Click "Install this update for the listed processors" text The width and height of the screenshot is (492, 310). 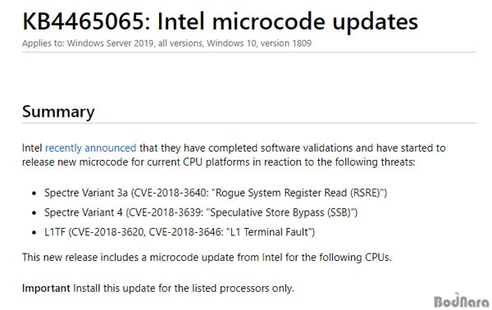click(x=171, y=289)
